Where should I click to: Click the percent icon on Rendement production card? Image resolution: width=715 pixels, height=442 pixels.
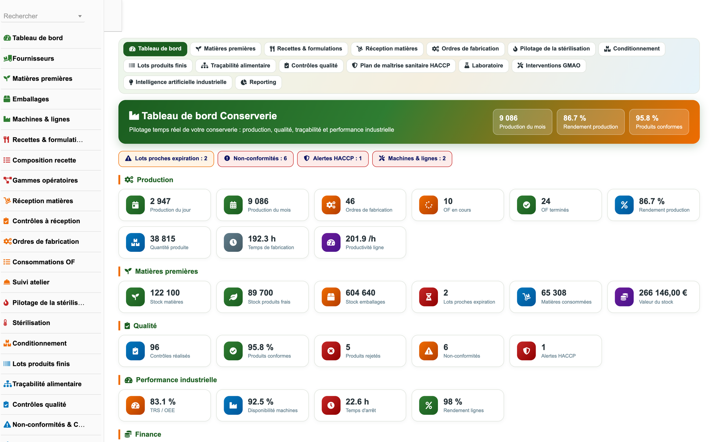624,205
